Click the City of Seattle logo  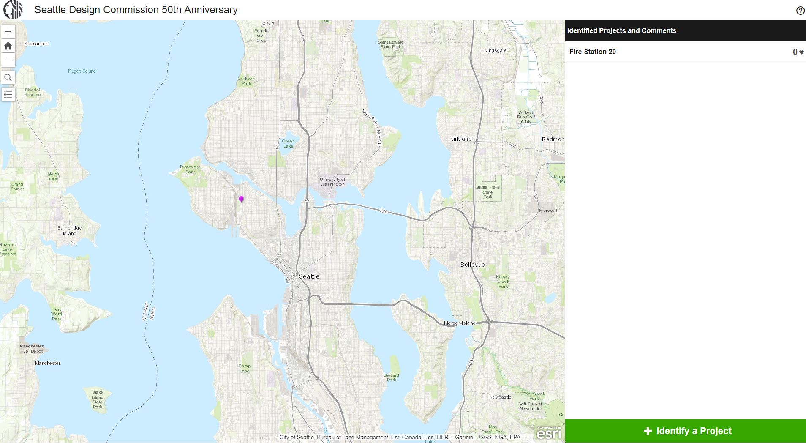13,10
